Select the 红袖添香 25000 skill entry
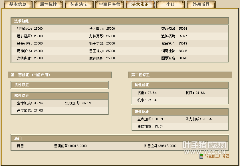The width and height of the screenshot is (240, 166). (x=30, y=29)
